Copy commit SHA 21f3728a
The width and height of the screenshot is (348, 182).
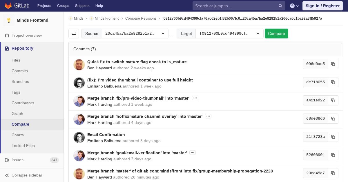pyautogui.click(x=333, y=137)
